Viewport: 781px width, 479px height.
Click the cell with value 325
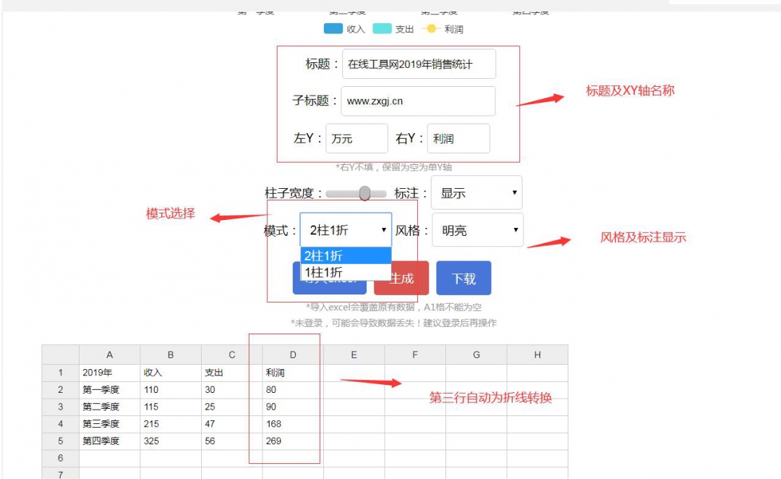(171, 441)
